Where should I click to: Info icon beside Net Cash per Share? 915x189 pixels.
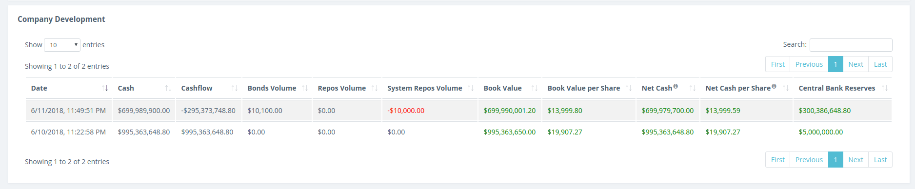(774, 86)
